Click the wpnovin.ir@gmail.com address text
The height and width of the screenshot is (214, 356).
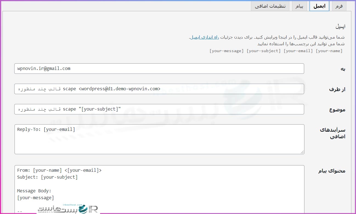(43, 68)
